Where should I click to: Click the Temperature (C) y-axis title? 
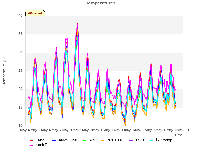coord(4,71)
